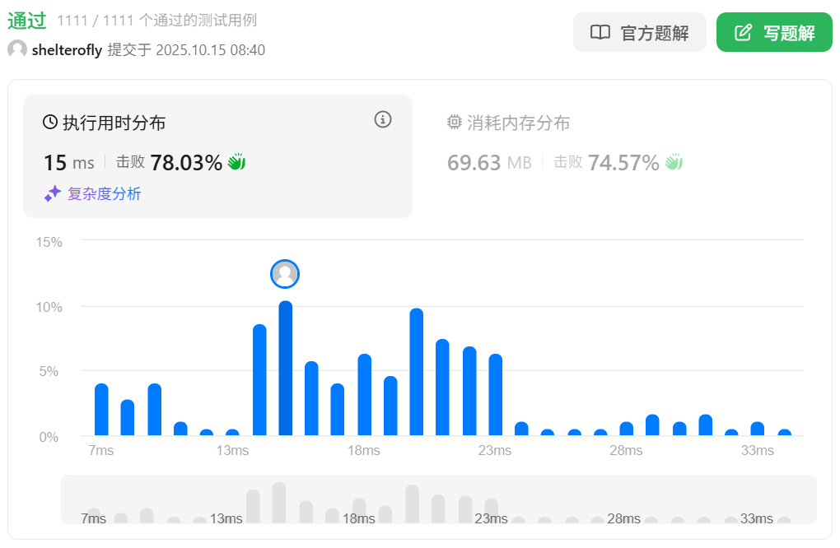Screen dimensions: 840x548
Task: Open the 官方题解 official solution
Action: coord(639,33)
